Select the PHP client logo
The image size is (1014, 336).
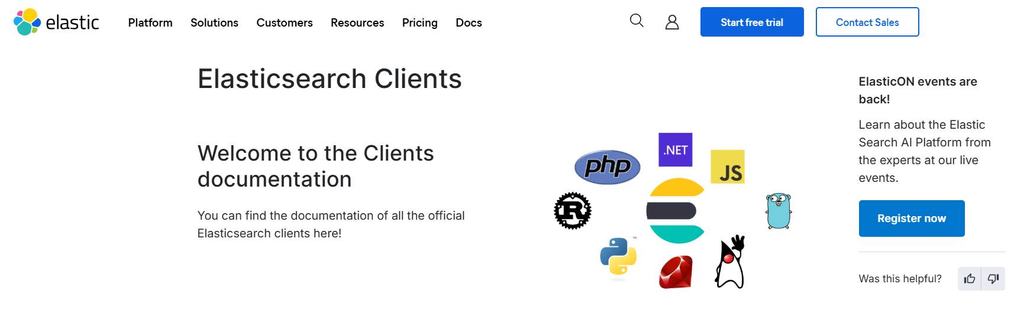point(608,167)
